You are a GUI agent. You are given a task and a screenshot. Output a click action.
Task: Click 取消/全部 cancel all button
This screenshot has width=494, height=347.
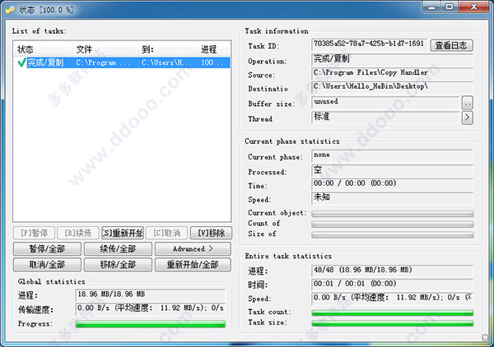[47, 265]
